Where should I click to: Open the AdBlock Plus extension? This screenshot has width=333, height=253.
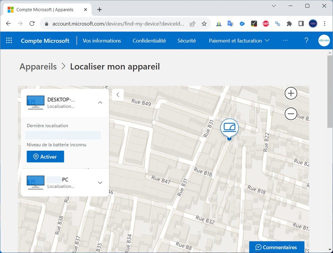click(x=266, y=24)
